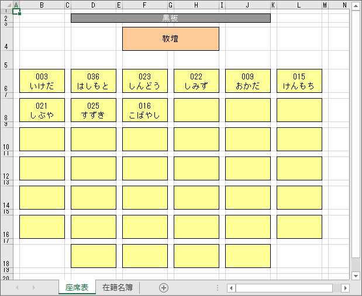The image size is (362, 296).
Task: Click the select-all corner triangle
Action: tap(9, 5)
